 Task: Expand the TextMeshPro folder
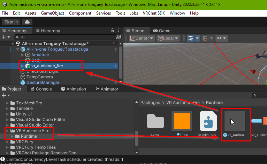(7, 103)
